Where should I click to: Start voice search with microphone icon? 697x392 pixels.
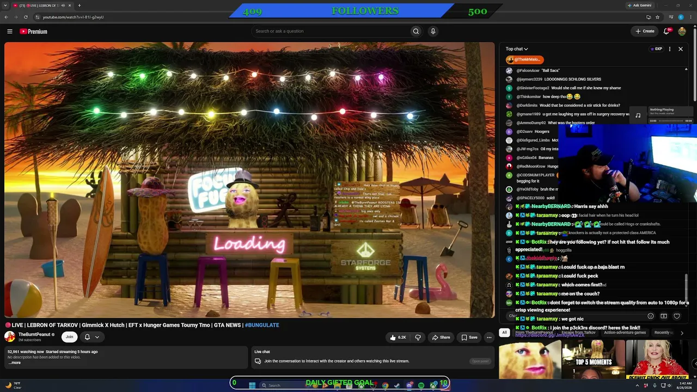(433, 31)
